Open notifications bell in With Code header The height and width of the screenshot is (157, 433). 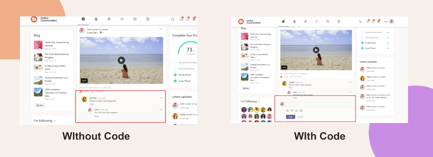tap(373, 21)
